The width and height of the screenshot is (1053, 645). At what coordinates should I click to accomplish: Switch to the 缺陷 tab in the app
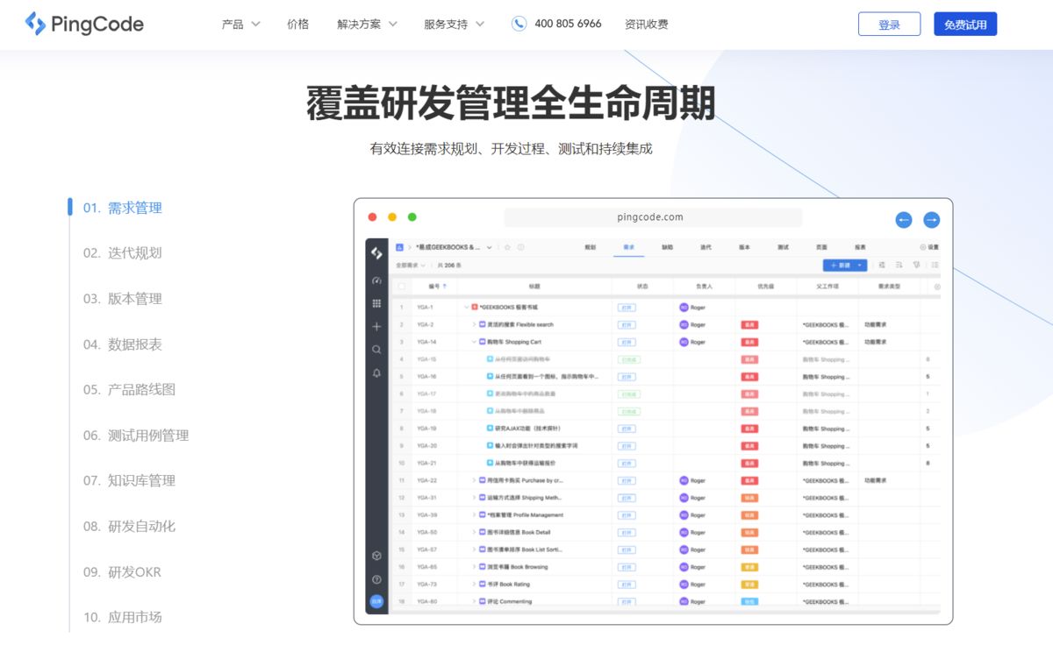[668, 247]
